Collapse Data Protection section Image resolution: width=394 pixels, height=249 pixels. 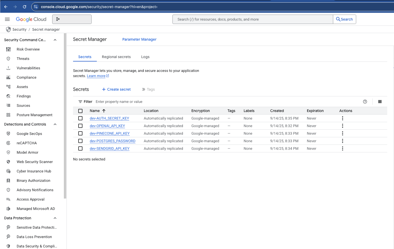(55, 218)
